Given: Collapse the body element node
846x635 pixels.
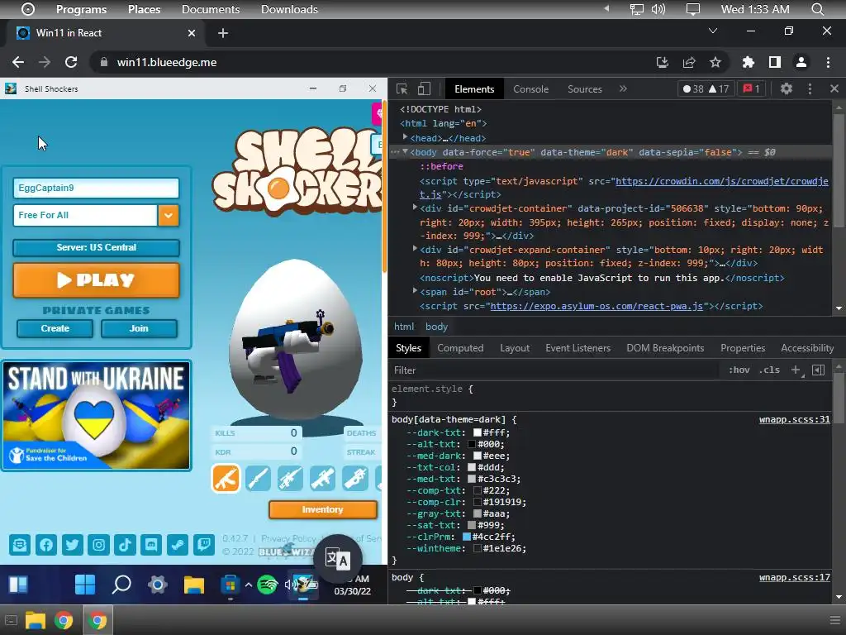Looking at the screenshot, I should [x=405, y=152].
